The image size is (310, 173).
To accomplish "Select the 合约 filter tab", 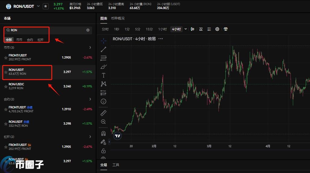I will tap(30, 40).
